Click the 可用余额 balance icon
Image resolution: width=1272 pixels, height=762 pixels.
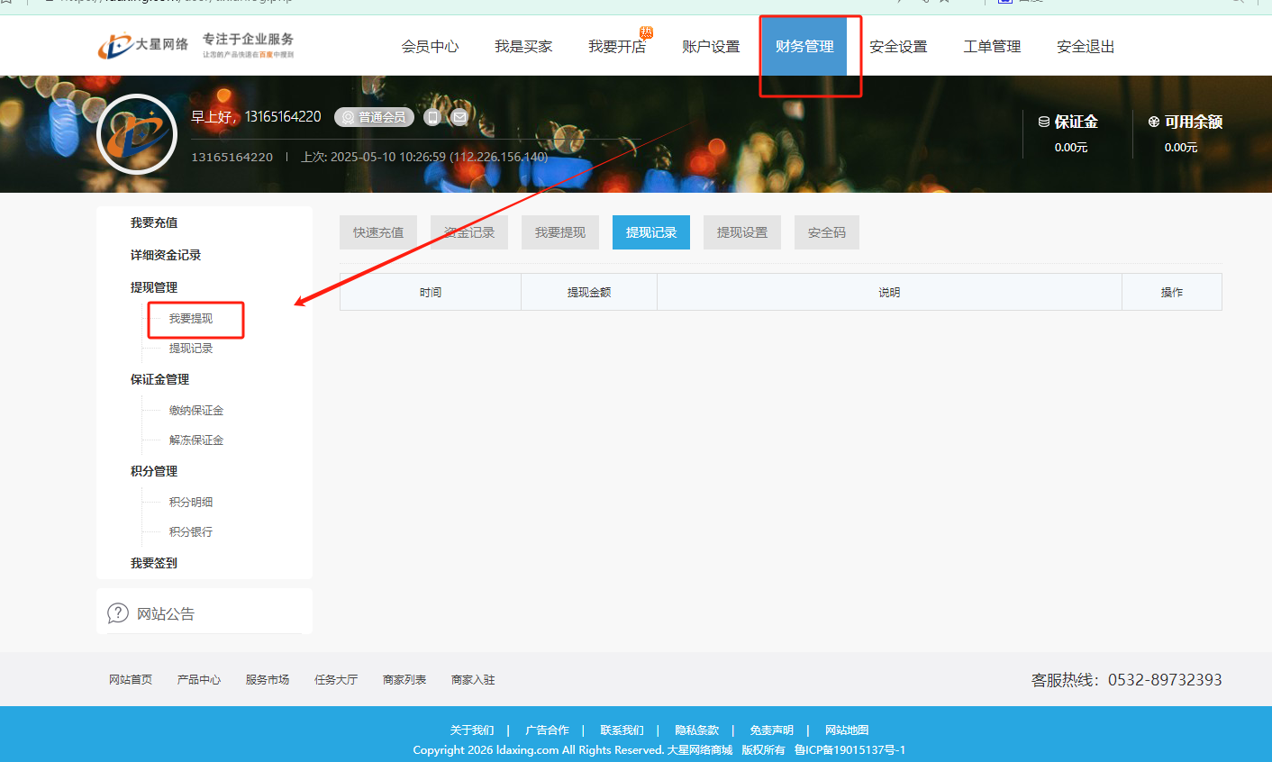tap(1154, 122)
